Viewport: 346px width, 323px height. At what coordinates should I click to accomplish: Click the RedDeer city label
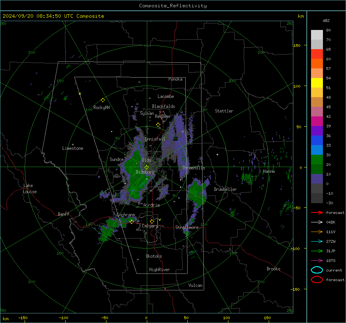[x=163, y=116]
